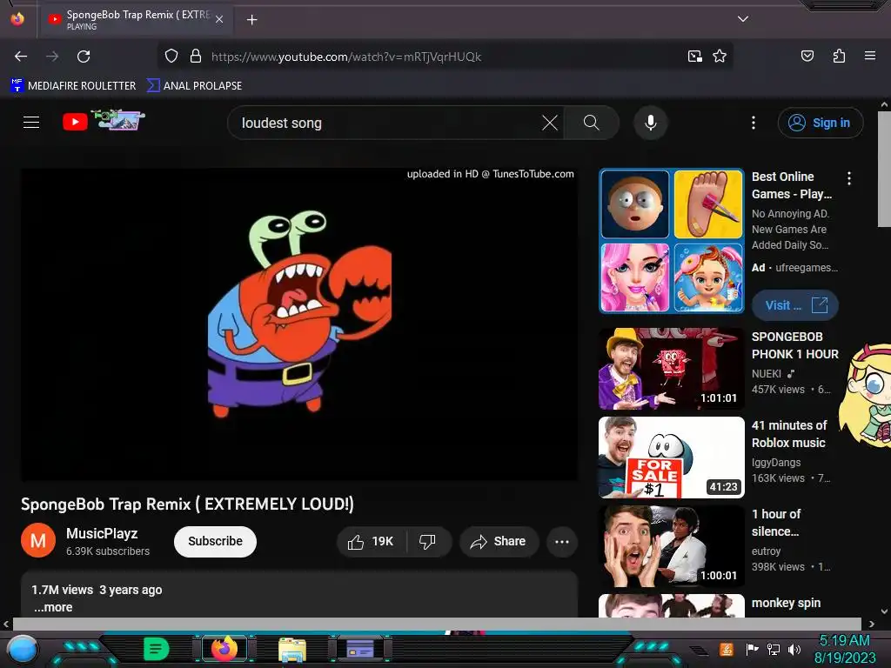Click scroll down arrow on vertical scrollbar
891x668 pixels.
[884, 611]
